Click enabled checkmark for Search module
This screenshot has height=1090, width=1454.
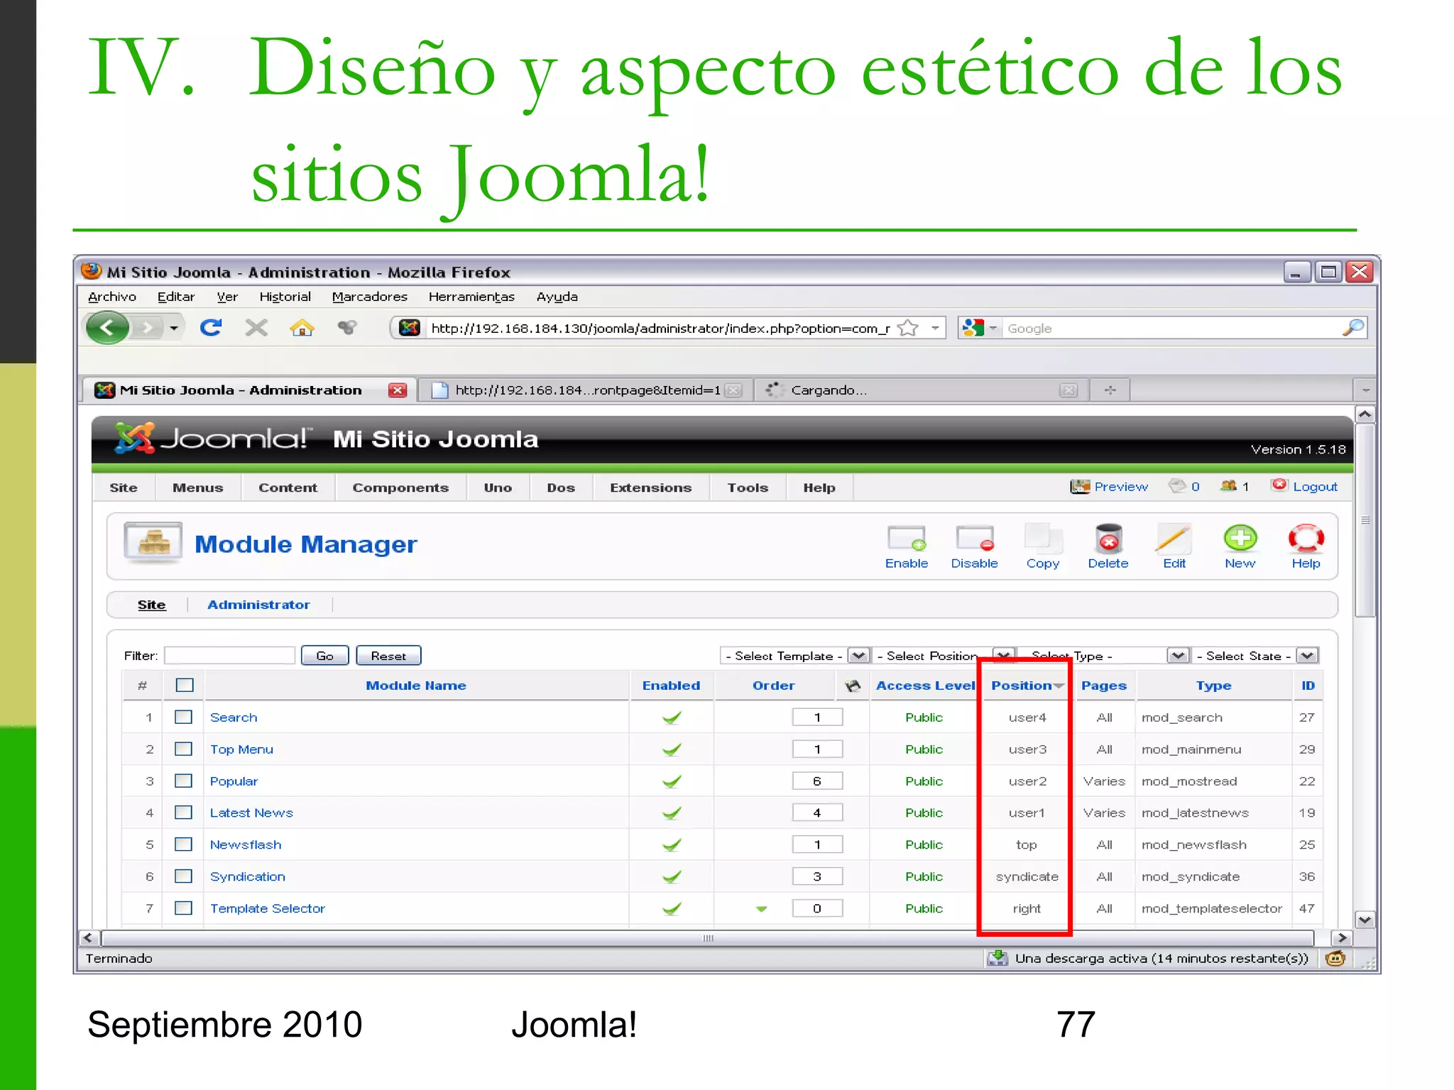coord(671,717)
